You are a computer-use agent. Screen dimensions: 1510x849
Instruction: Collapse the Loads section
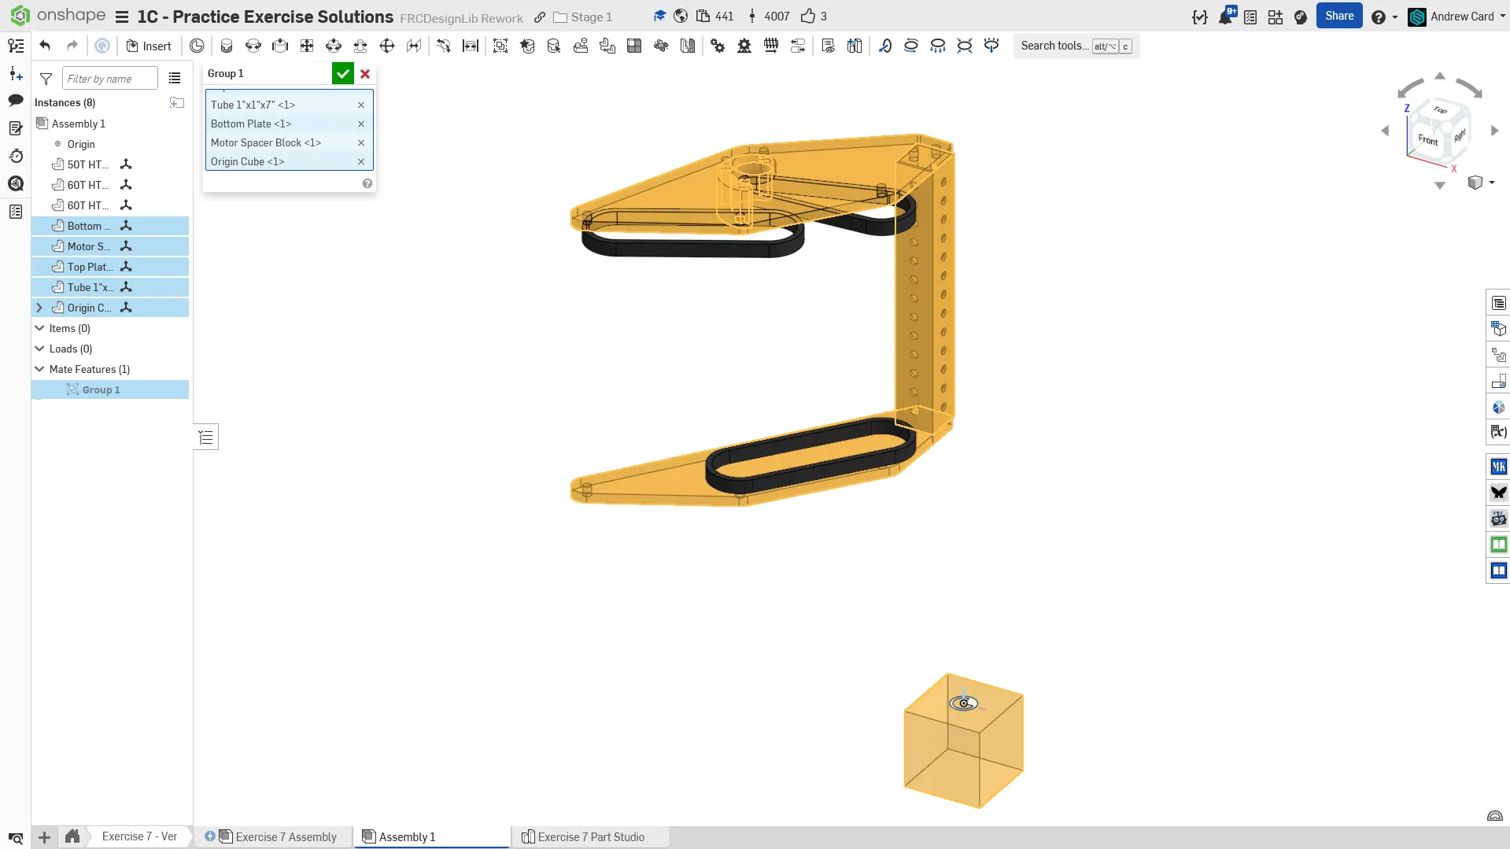coord(39,349)
